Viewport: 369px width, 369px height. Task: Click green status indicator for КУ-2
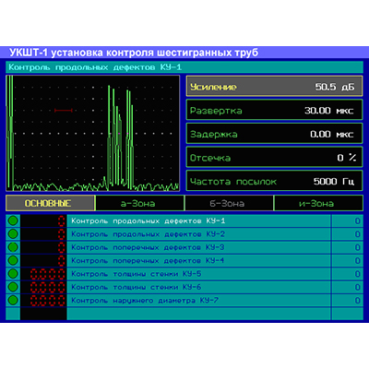pyautogui.click(x=13, y=234)
